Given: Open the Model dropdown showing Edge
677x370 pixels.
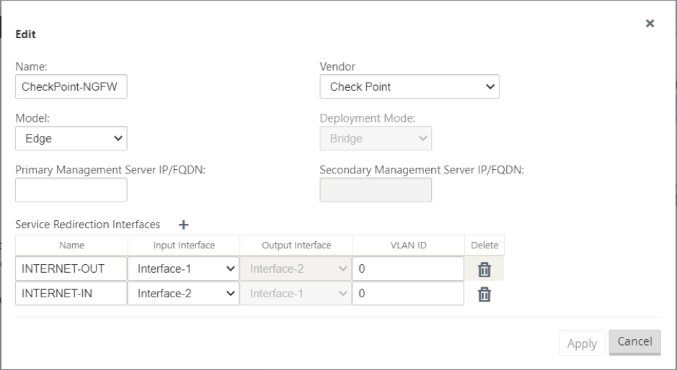Looking at the screenshot, I should click(x=71, y=138).
